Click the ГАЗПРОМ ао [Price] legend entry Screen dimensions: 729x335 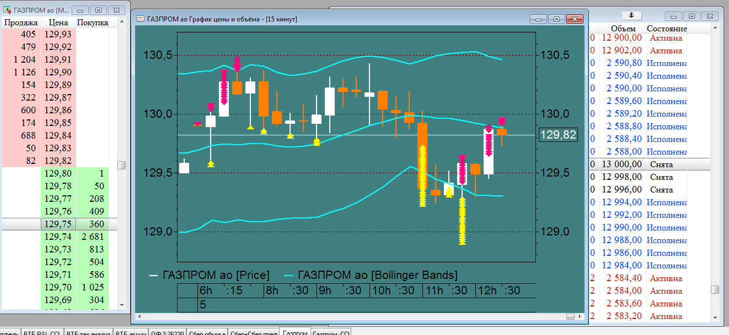pyautogui.click(x=209, y=274)
